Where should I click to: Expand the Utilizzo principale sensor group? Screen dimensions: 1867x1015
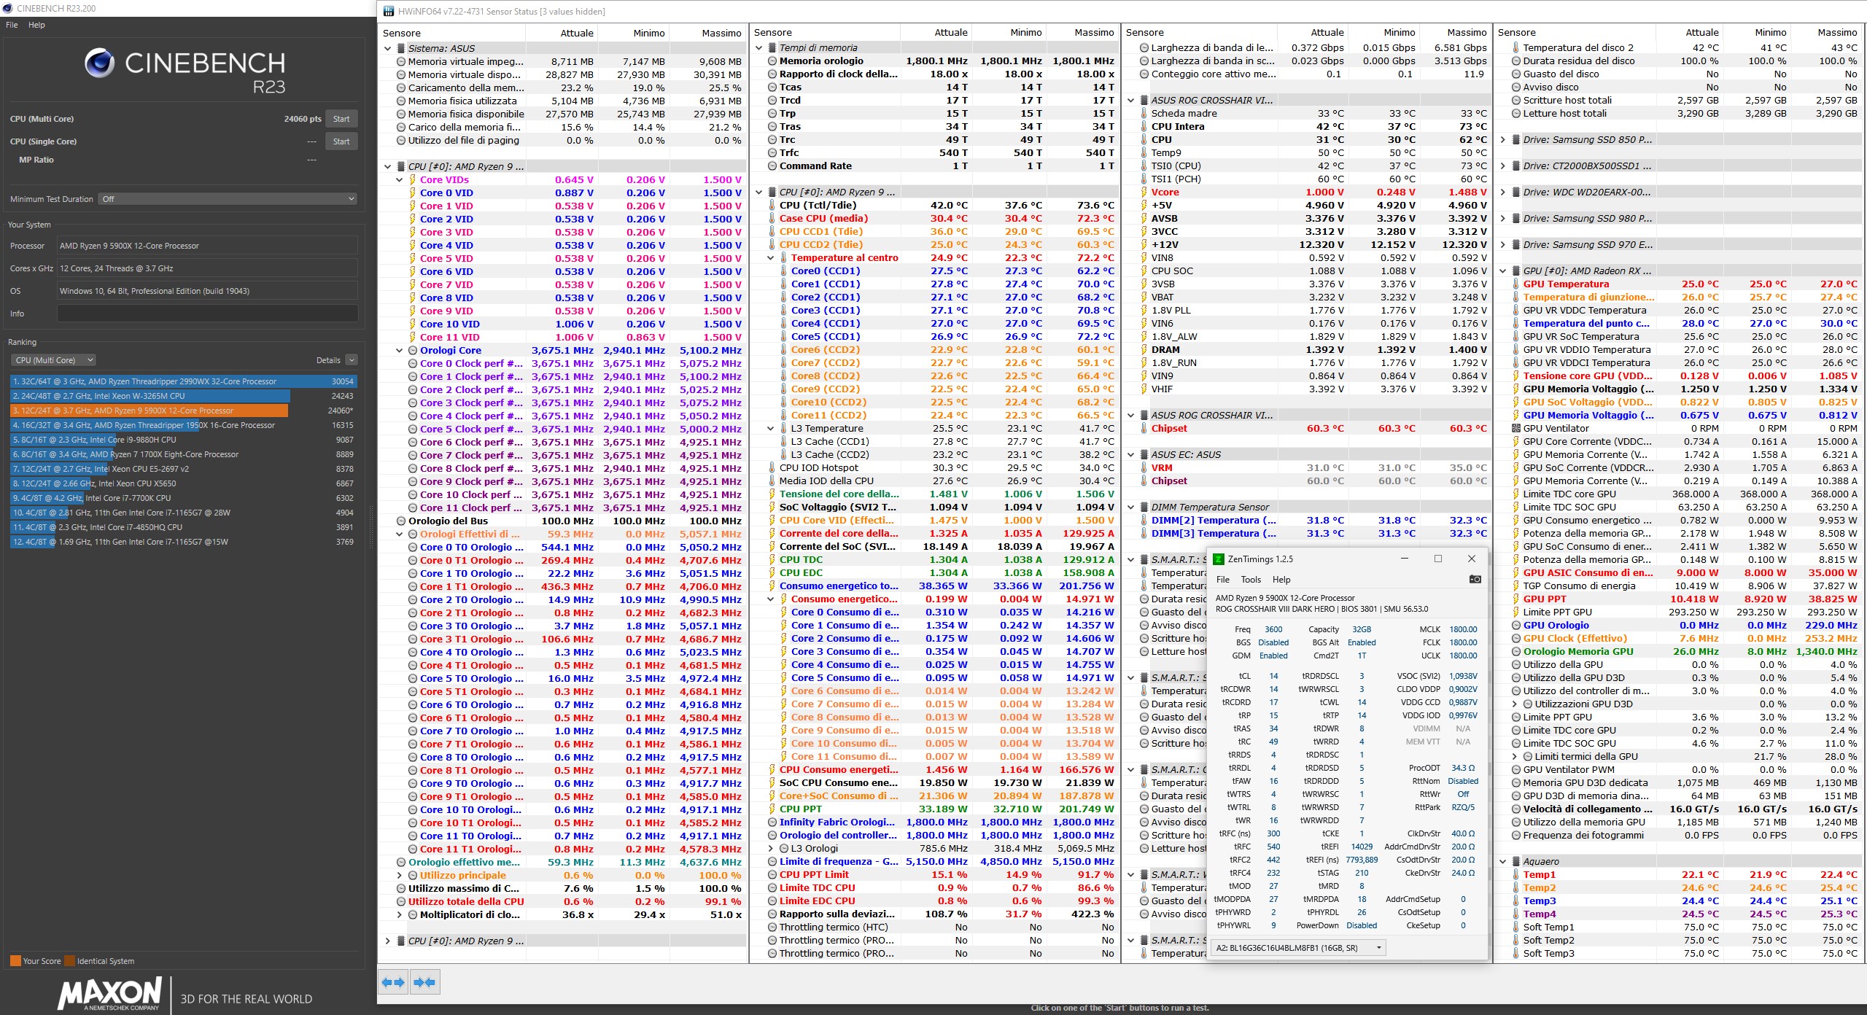coord(400,876)
